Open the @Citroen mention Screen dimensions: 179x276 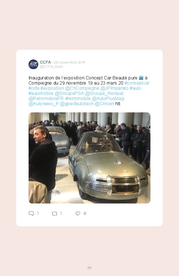(104, 104)
